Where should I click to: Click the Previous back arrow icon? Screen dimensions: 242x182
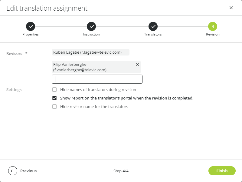13,171
